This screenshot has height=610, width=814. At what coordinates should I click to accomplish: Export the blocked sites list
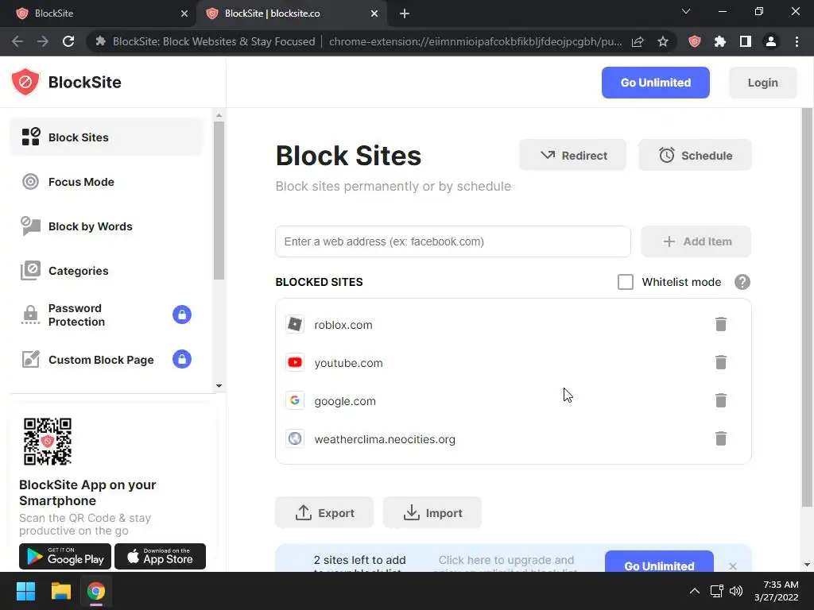(x=324, y=512)
